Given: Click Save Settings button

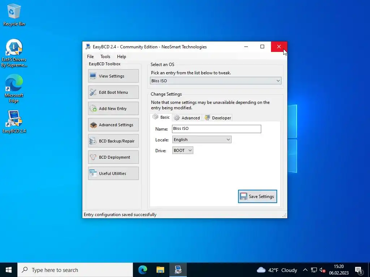Looking at the screenshot, I should click(x=257, y=196).
